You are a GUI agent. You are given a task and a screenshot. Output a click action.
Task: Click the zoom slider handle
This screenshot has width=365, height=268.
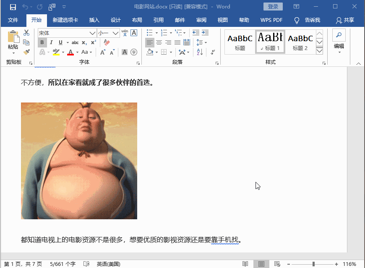coord(313,264)
